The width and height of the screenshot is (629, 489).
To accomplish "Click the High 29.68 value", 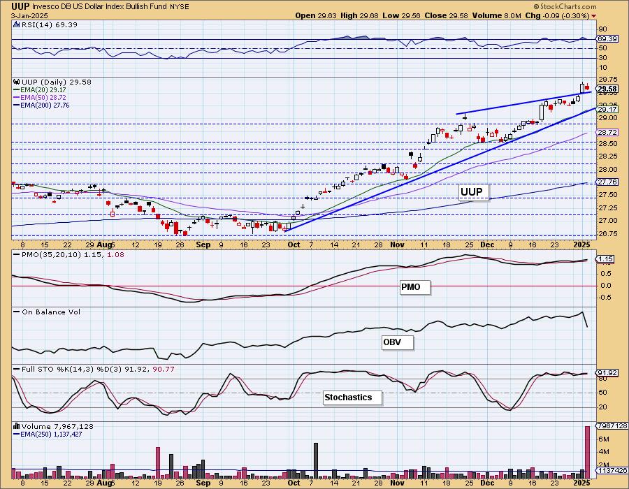I will [360, 15].
